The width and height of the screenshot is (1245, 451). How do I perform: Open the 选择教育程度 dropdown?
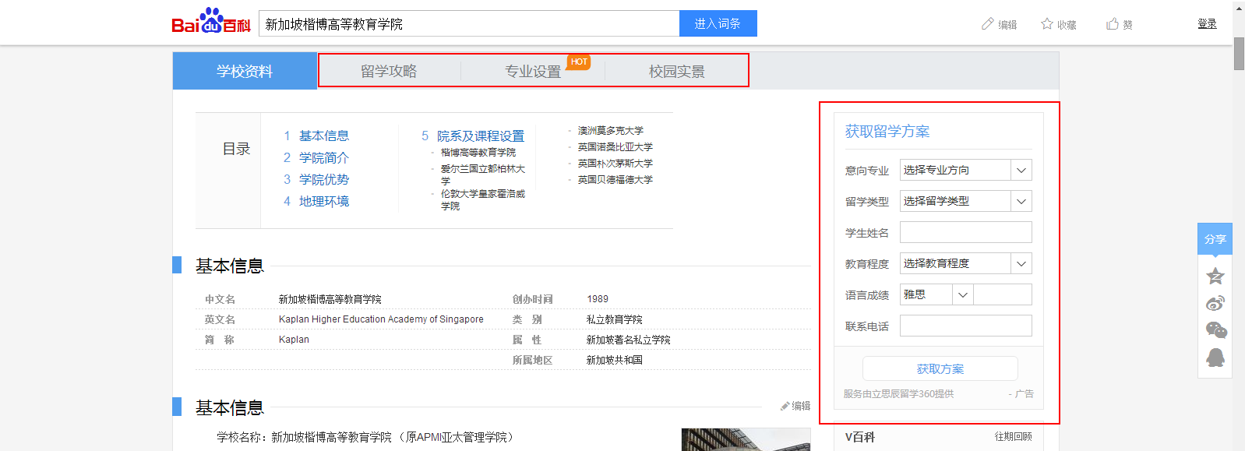965,263
